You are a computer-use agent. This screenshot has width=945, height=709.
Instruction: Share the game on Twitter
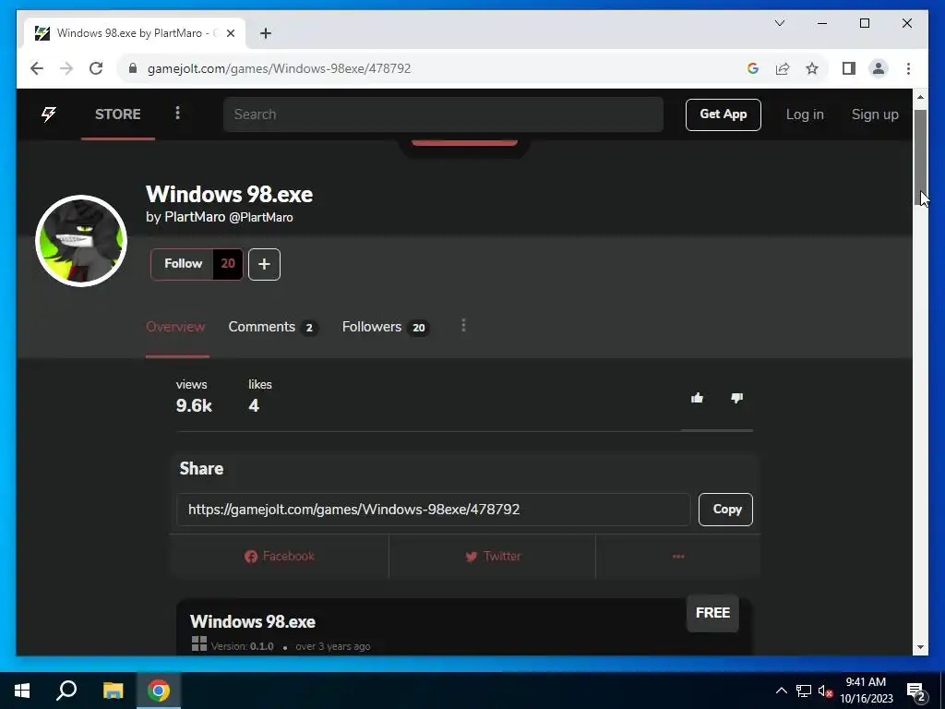tap(493, 557)
